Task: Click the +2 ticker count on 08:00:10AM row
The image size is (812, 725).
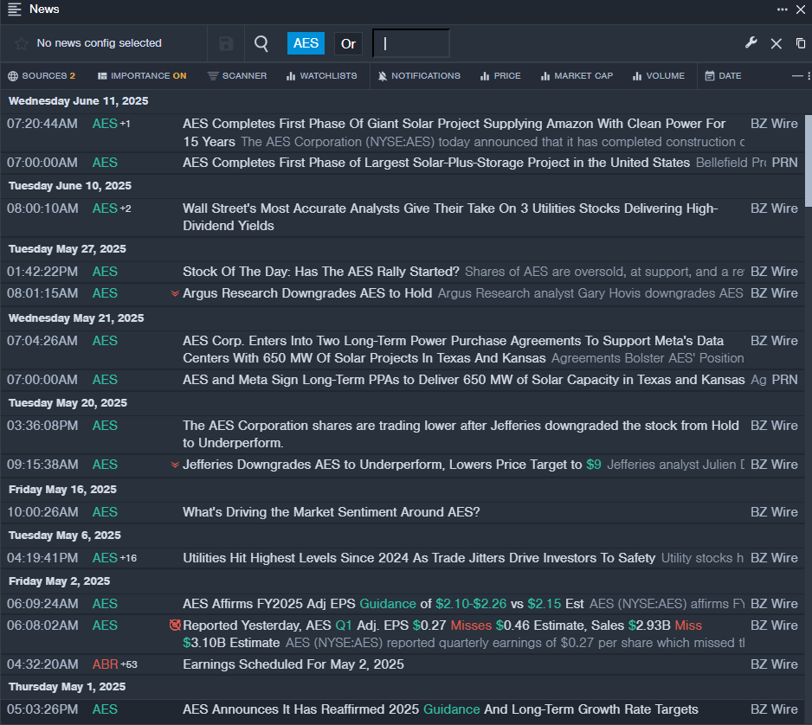Action: coord(126,209)
